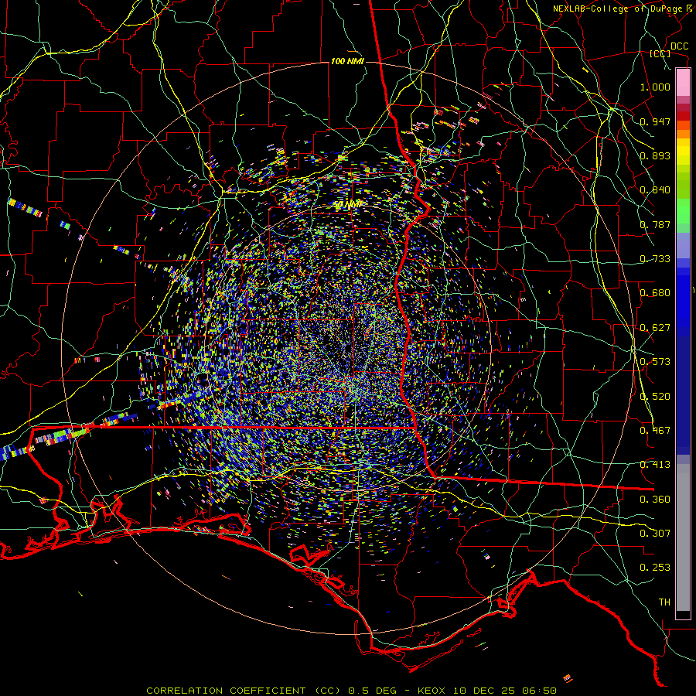Image resolution: width=696 pixels, height=696 pixels.
Task: Click the 0.520 scale value
Action: click(655, 397)
